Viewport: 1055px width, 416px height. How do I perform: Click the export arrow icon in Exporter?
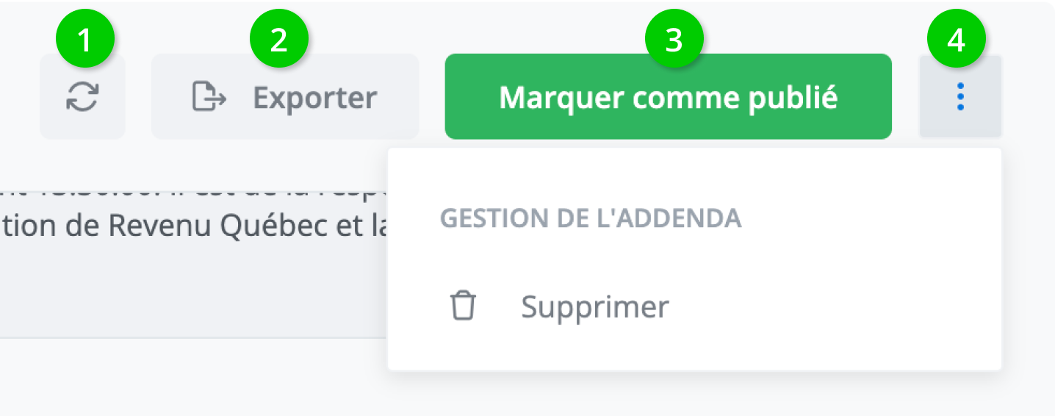209,97
